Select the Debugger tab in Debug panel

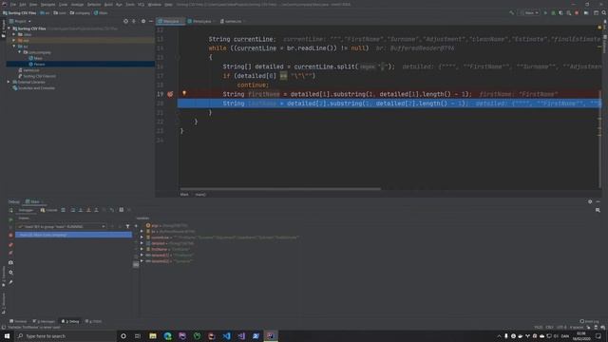(x=26, y=210)
